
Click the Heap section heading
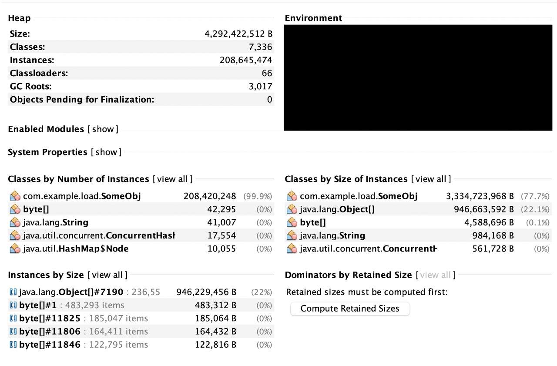pos(19,18)
